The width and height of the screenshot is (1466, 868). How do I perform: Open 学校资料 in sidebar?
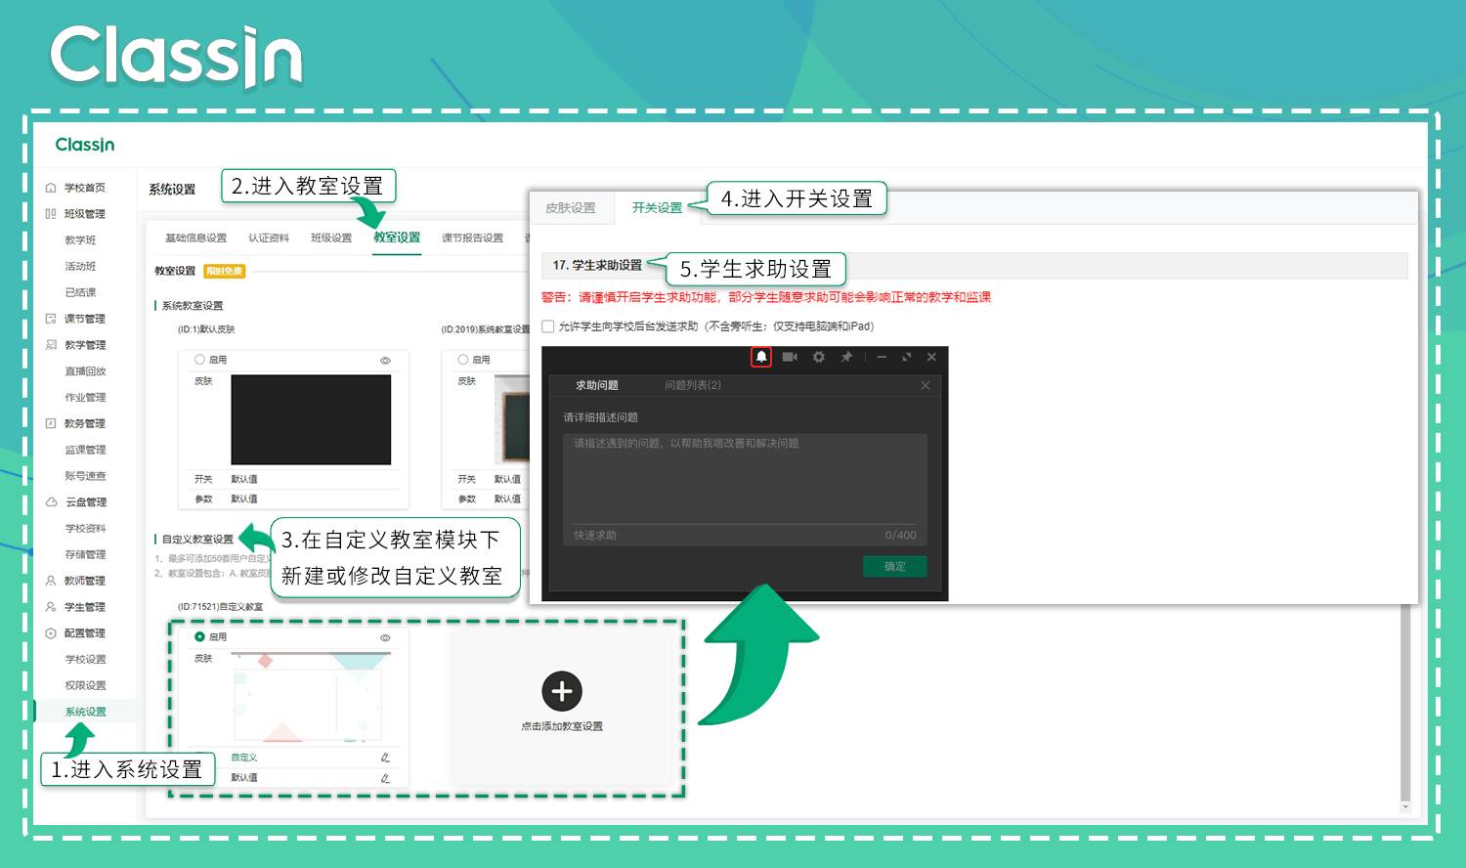point(85,529)
